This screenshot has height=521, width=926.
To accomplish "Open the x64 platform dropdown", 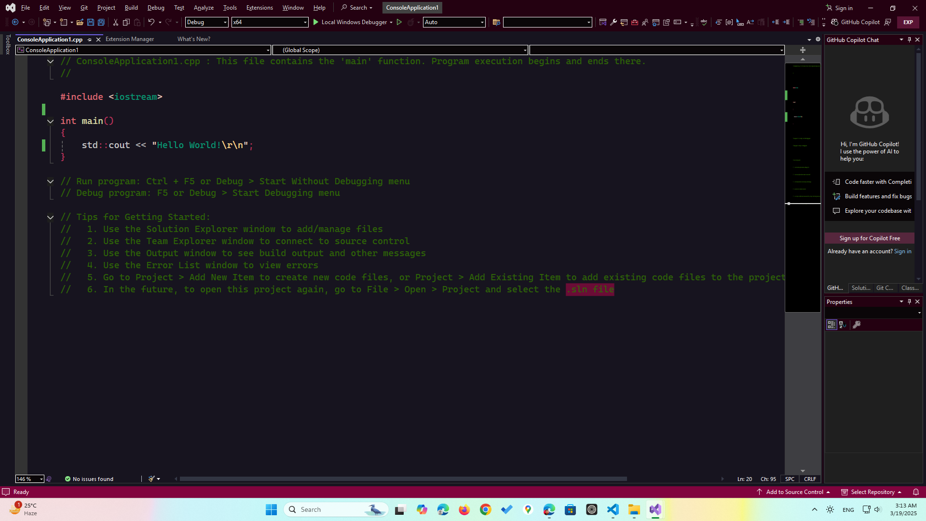I will coord(305,22).
